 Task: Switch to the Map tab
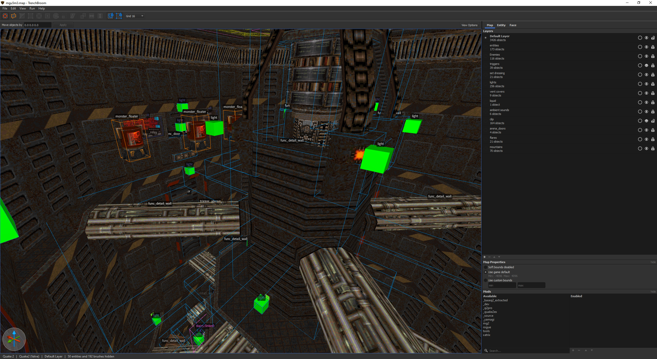(490, 25)
